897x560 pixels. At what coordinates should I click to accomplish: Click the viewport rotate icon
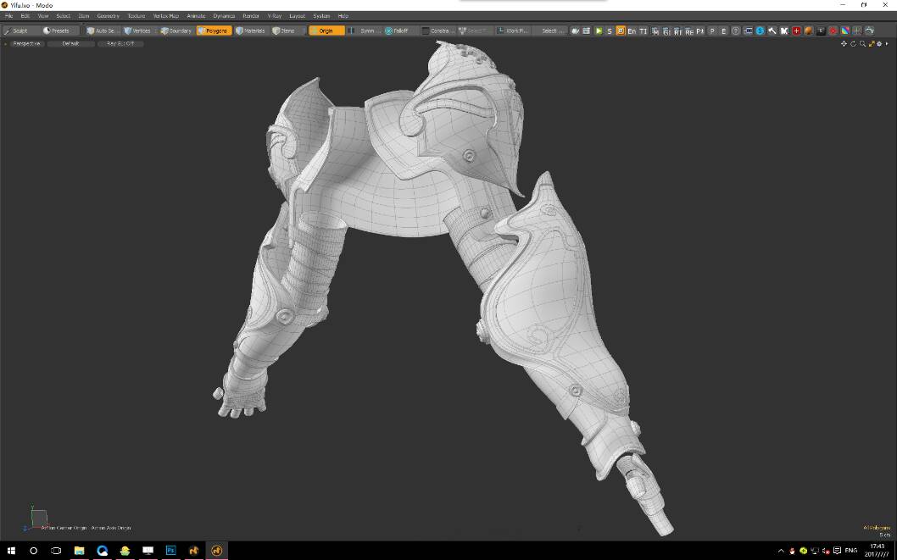(853, 44)
